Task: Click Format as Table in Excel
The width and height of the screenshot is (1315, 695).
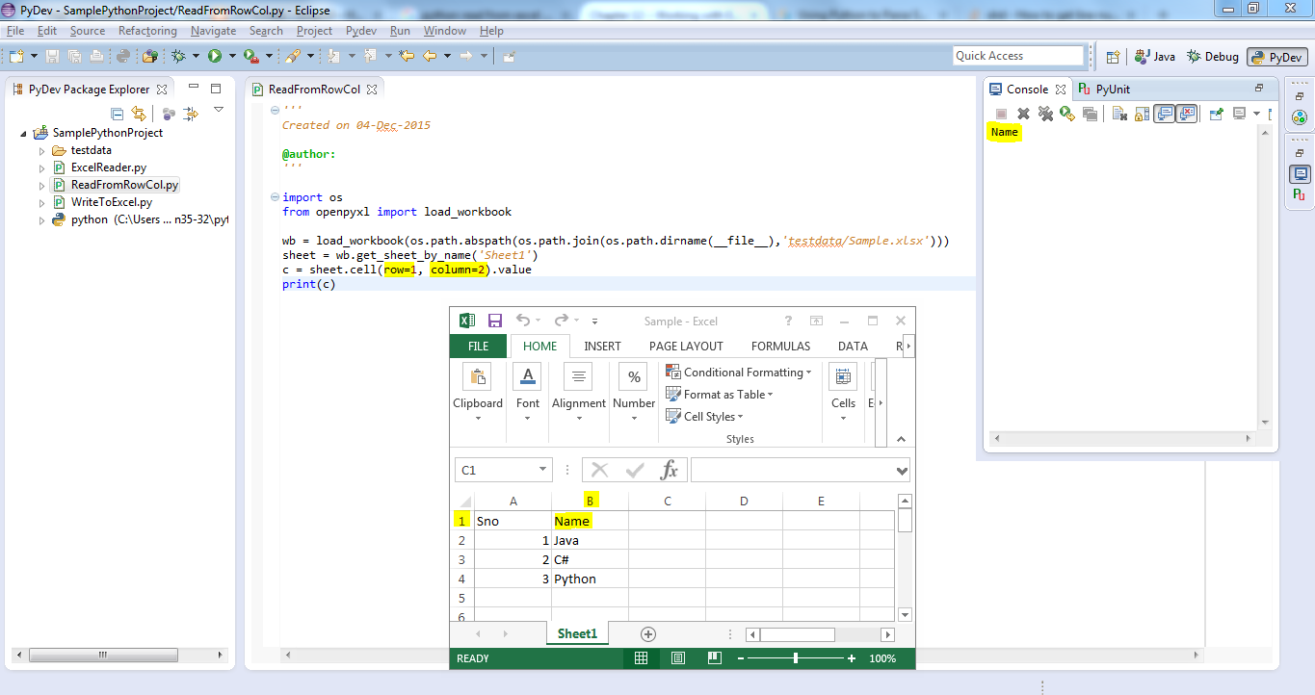Action: pos(720,395)
